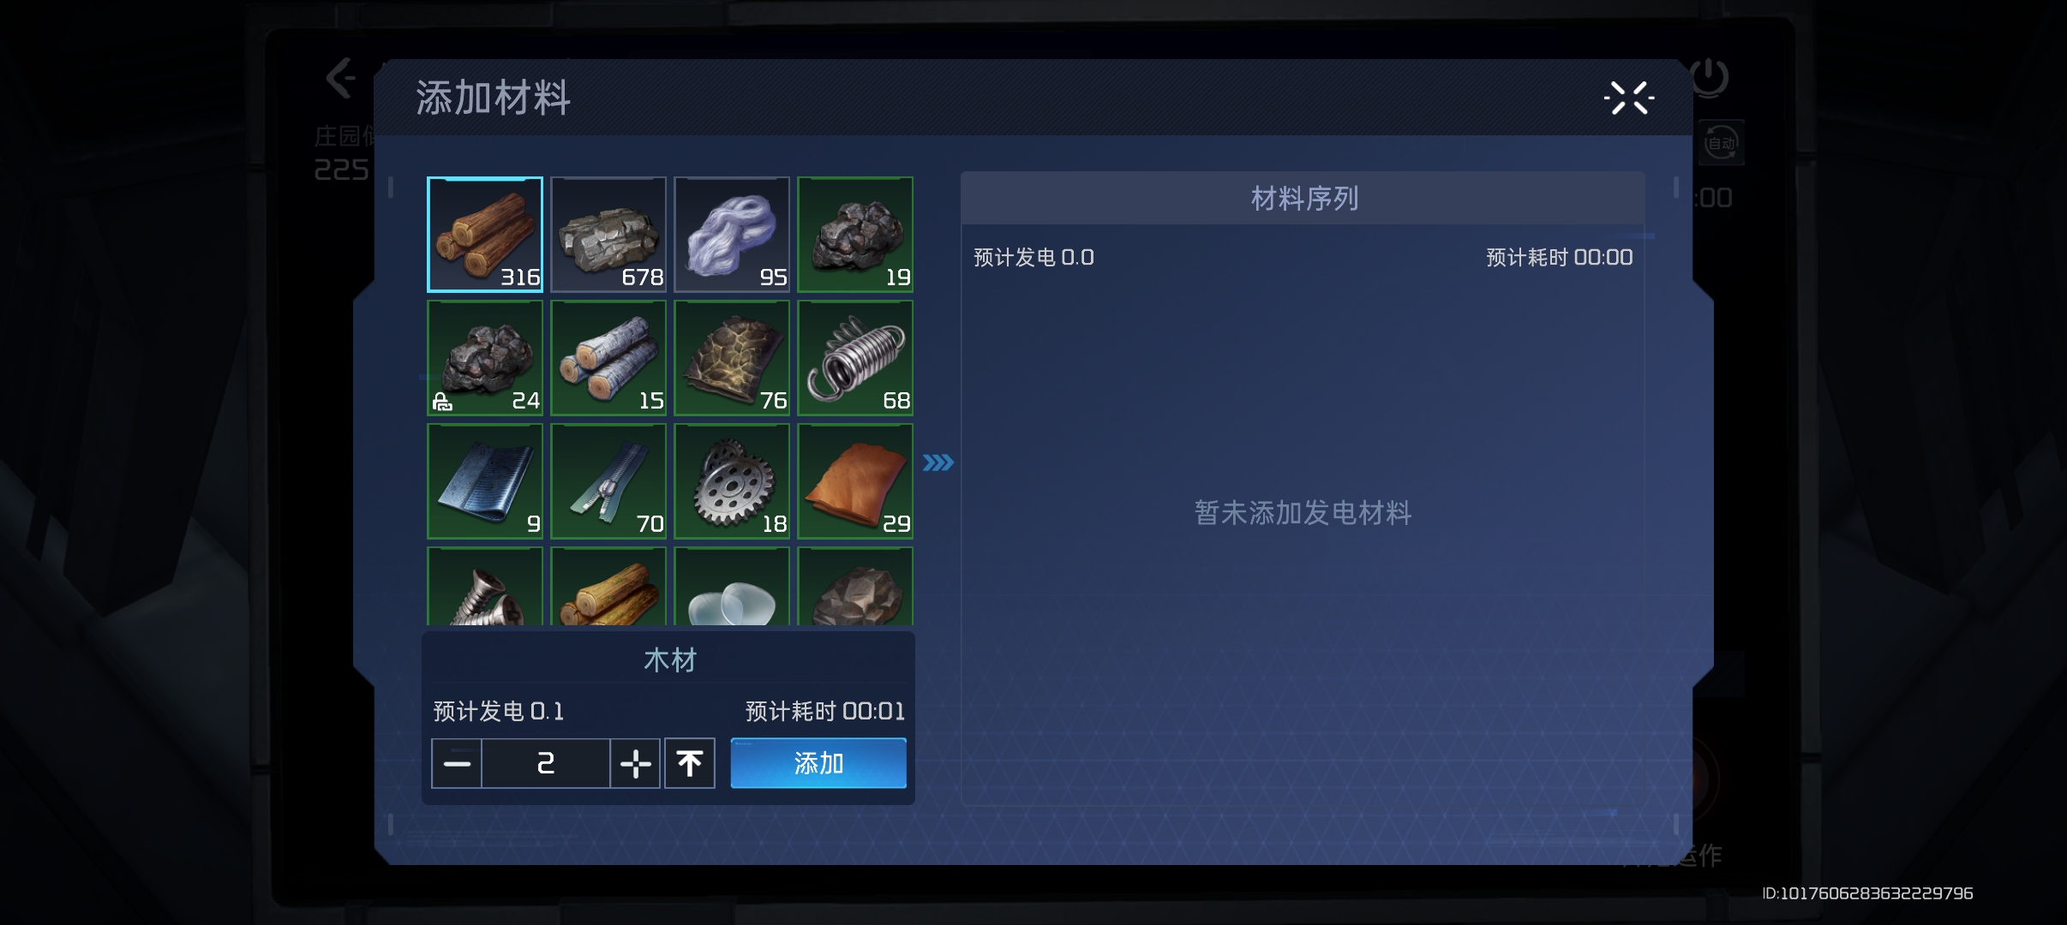Select the metal spring item with 68
The image size is (2067, 925).
click(x=855, y=358)
